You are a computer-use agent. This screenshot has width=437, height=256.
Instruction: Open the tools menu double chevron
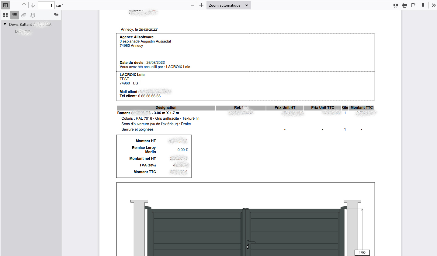(433, 5)
